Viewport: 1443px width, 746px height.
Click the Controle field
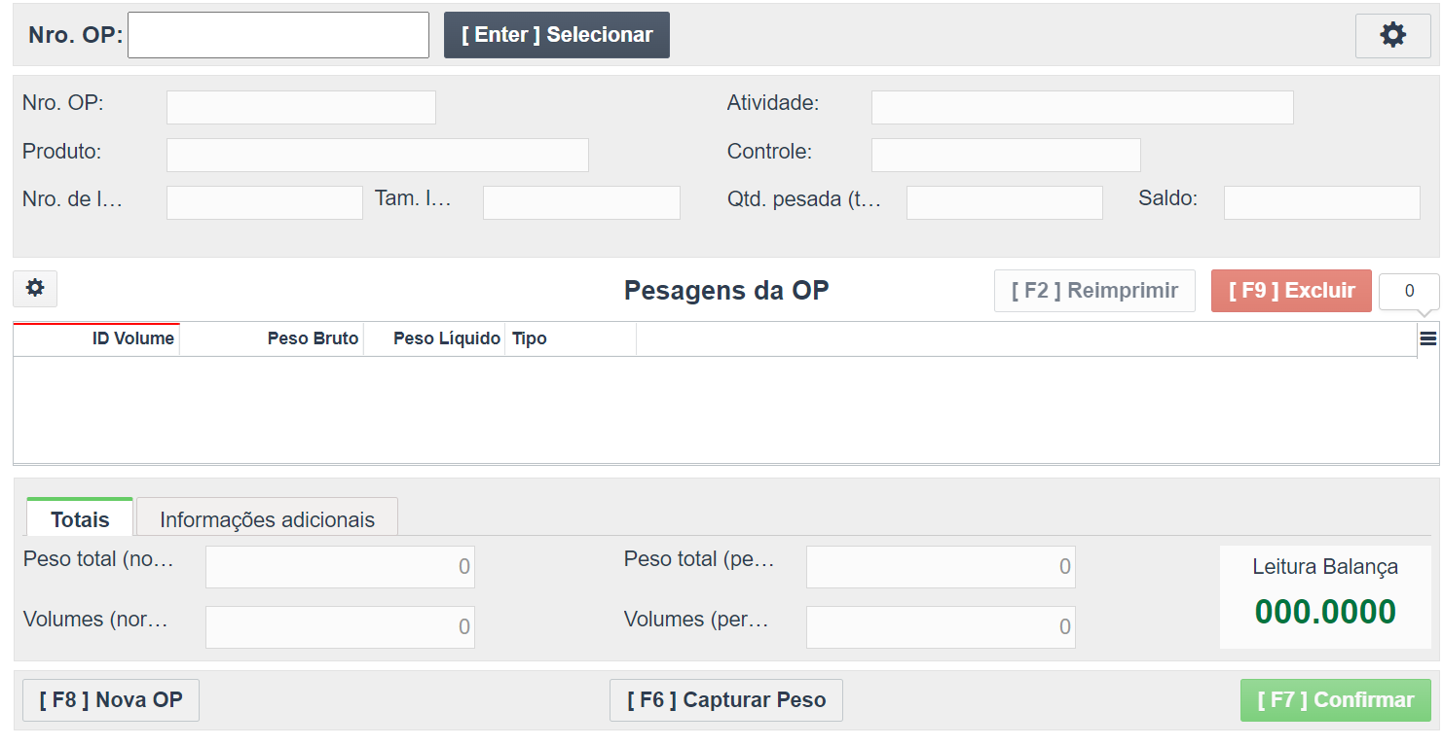pos(1006,155)
